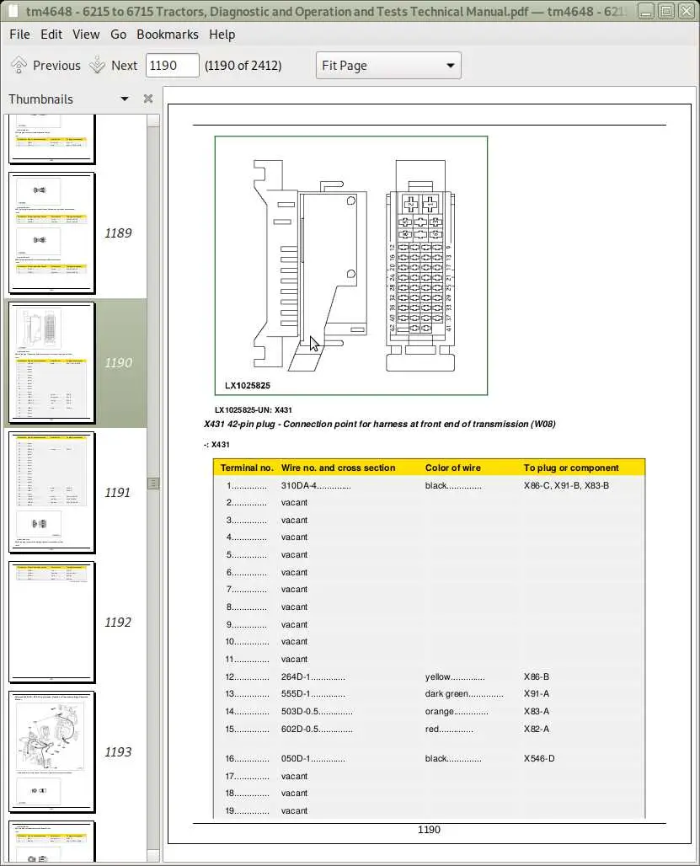Viewport: 700px width, 866px height.
Task: Click the 'Terminal no.' table header
Action: [x=247, y=468]
